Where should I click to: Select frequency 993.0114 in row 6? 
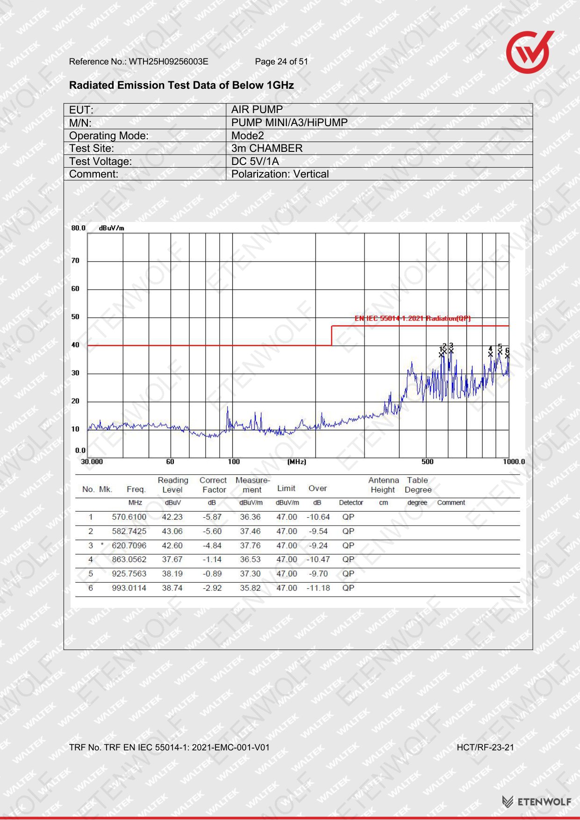click(x=129, y=588)
